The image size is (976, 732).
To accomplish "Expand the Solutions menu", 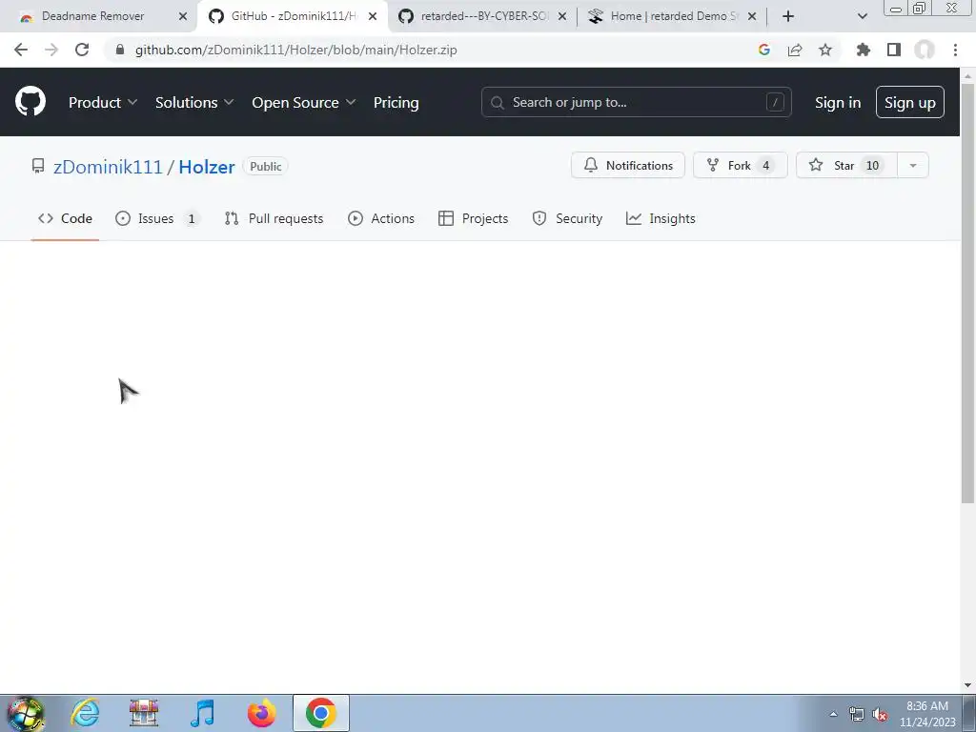I will tap(194, 102).
